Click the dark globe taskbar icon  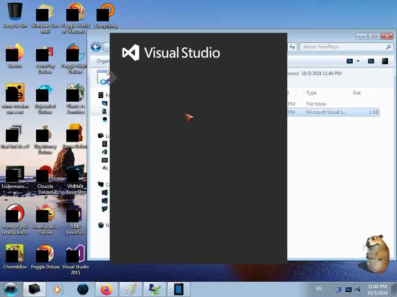pyautogui.click(x=83, y=289)
